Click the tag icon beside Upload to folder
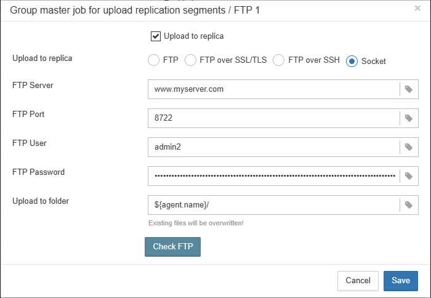This screenshot has width=431, height=298. click(x=409, y=205)
